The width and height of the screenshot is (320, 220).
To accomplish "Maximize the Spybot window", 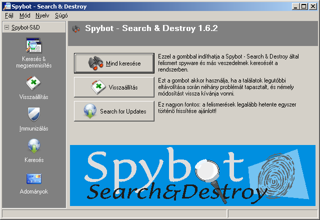I will click(303, 6).
